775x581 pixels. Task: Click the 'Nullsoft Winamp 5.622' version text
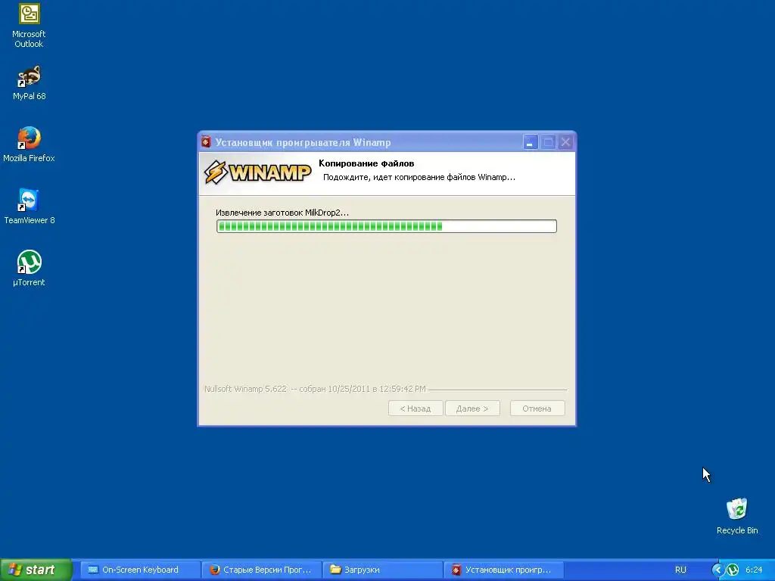click(246, 389)
